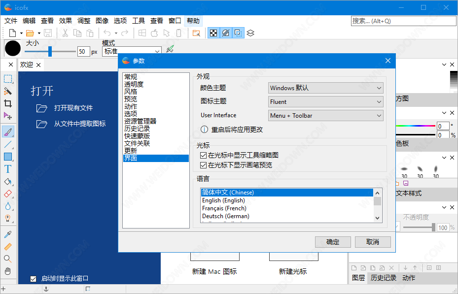Screen dimensions: 458x294
Task: Toggle show tool thumbnail in cursor checkbox
Action: pyautogui.click(x=203, y=155)
